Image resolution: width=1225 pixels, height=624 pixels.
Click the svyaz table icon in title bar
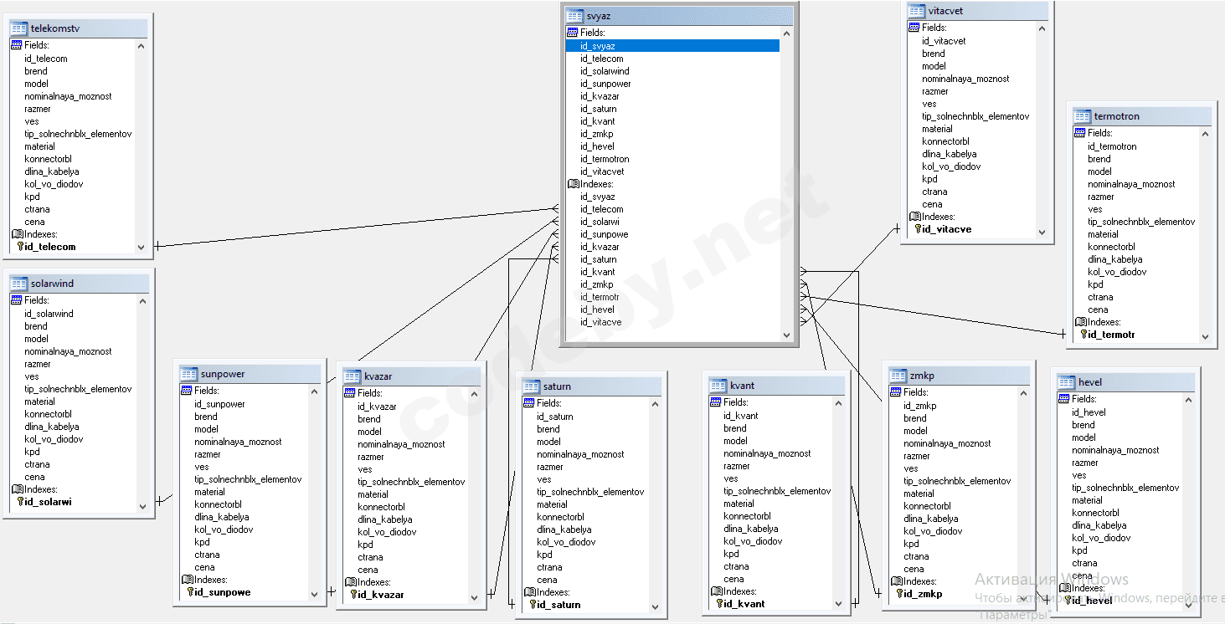coord(574,16)
